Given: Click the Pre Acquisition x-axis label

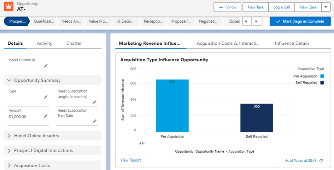Looking at the screenshot, I should [x=172, y=137].
